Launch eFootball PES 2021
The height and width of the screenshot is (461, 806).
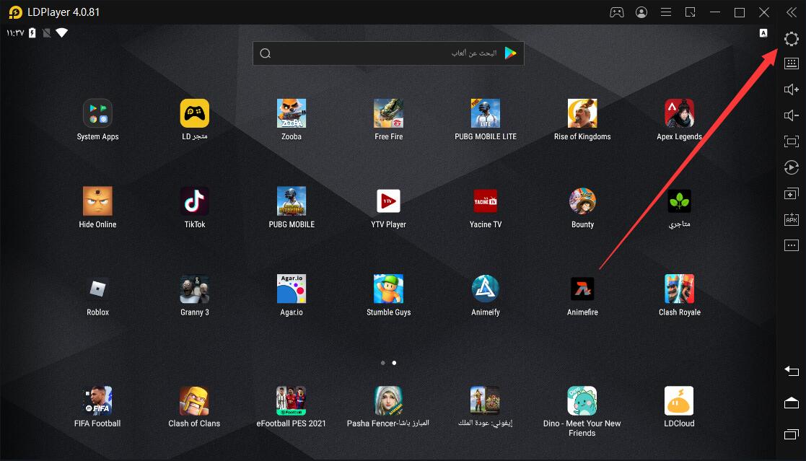pos(291,400)
